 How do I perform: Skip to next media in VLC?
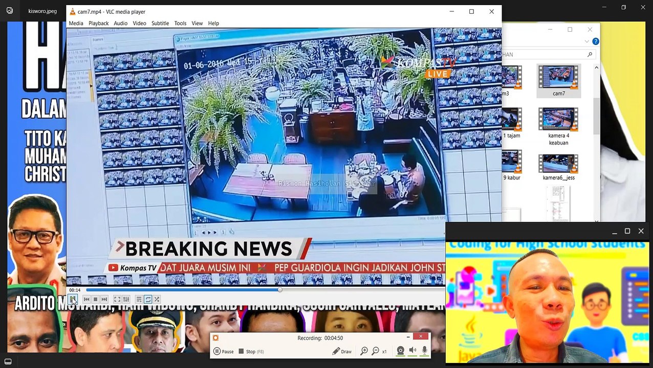pos(104,300)
